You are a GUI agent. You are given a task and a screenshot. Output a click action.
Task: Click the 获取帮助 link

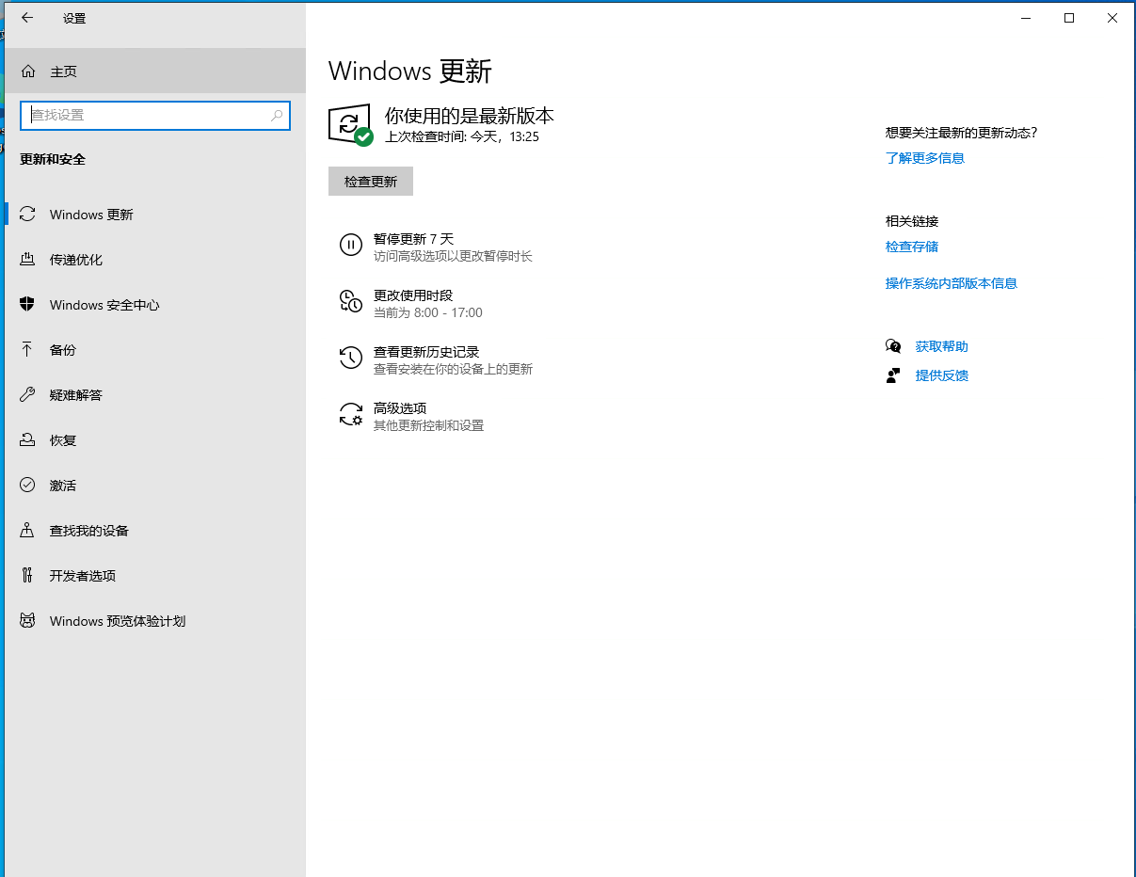942,346
